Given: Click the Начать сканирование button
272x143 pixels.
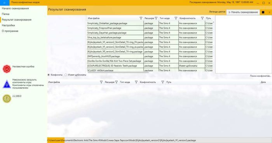Looking at the screenshot, I should click(243, 12).
